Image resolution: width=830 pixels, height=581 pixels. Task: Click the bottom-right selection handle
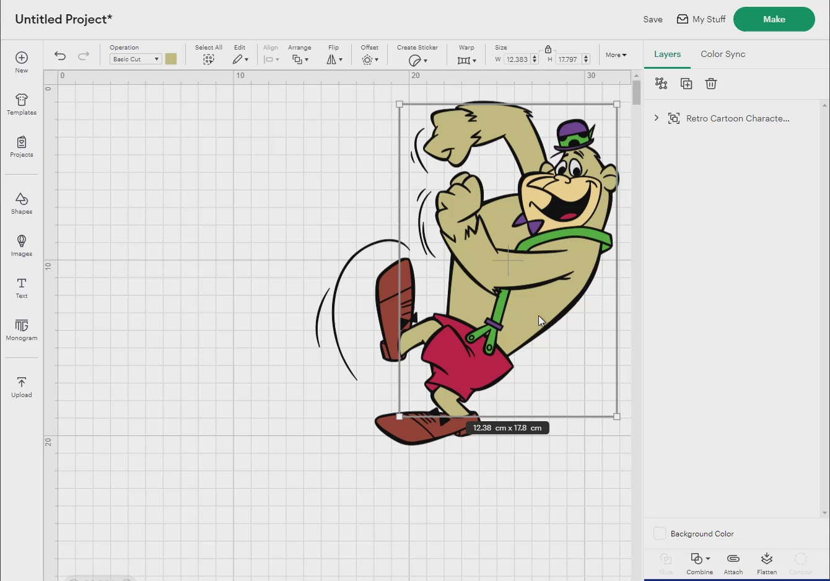(617, 417)
